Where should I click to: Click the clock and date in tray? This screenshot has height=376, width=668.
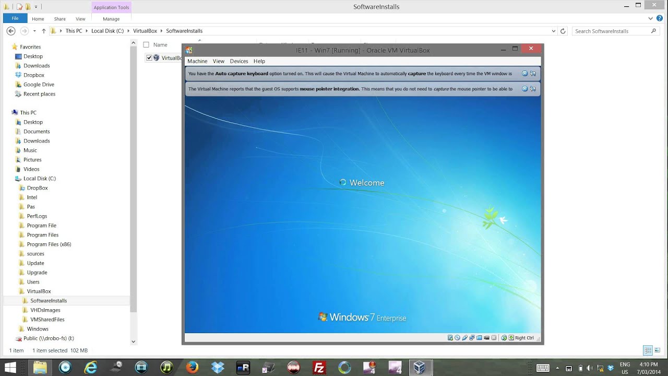coord(649,368)
